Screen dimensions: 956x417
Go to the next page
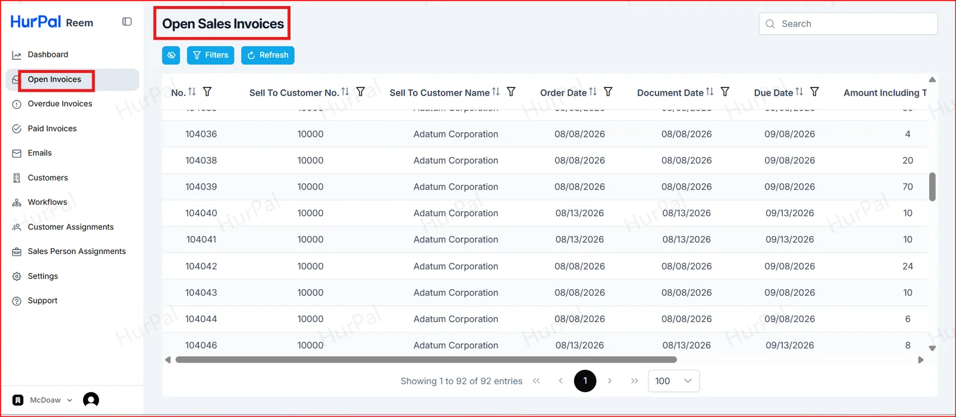pyautogui.click(x=609, y=381)
